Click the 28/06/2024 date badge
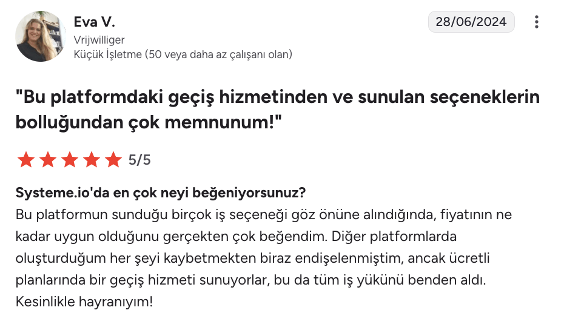The height and width of the screenshot is (313, 564). coord(471,22)
